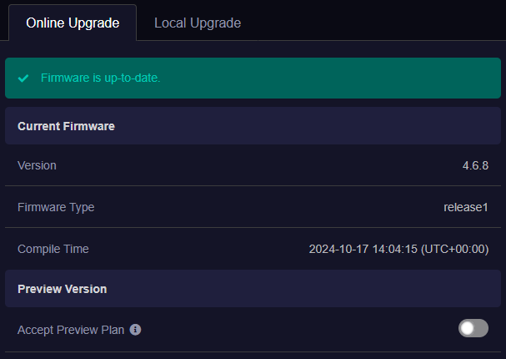Image resolution: width=506 pixels, height=359 pixels.
Task: Click the white knob of the preview toggle
Action: click(x=467, y=328)
